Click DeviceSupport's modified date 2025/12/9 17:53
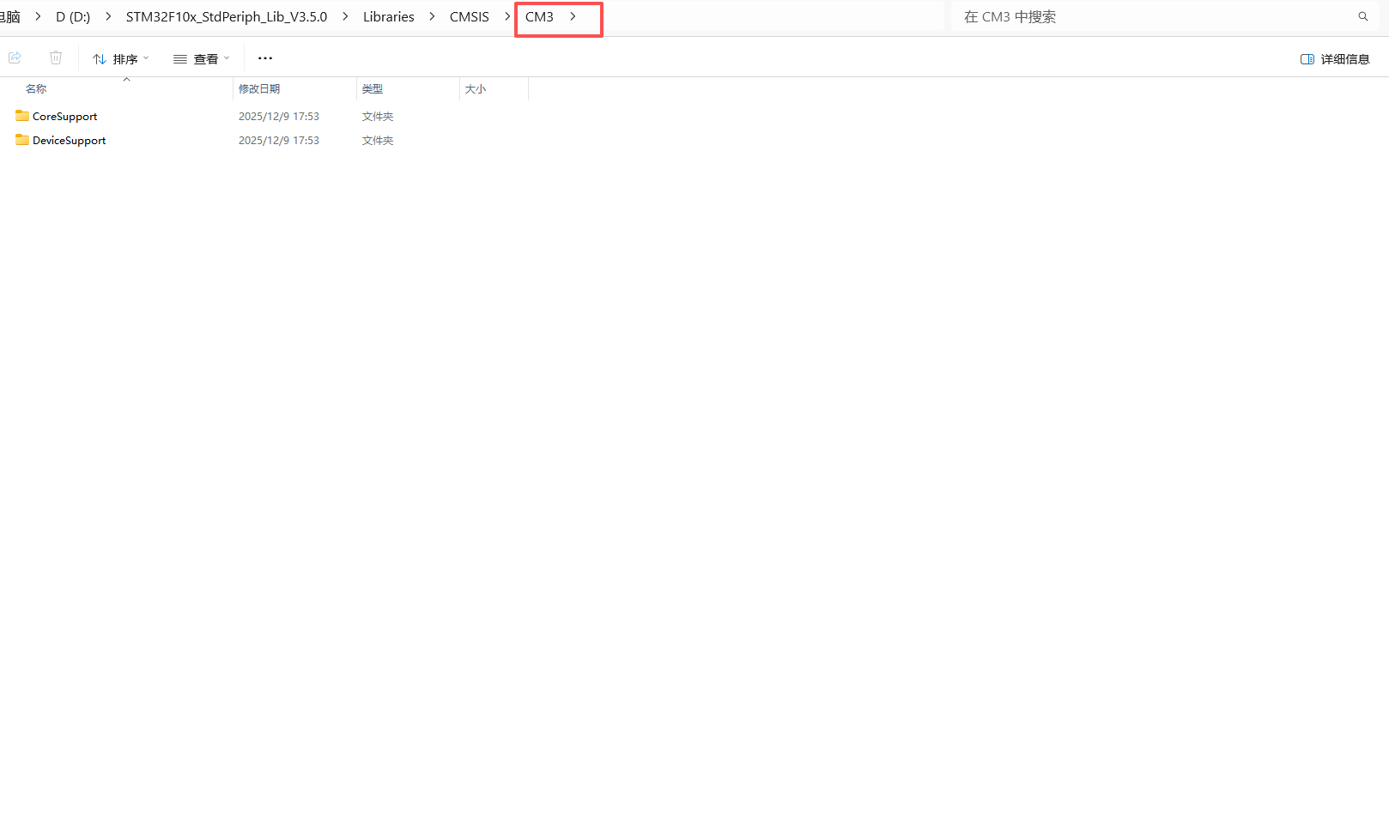 click(x=279, y=141)
